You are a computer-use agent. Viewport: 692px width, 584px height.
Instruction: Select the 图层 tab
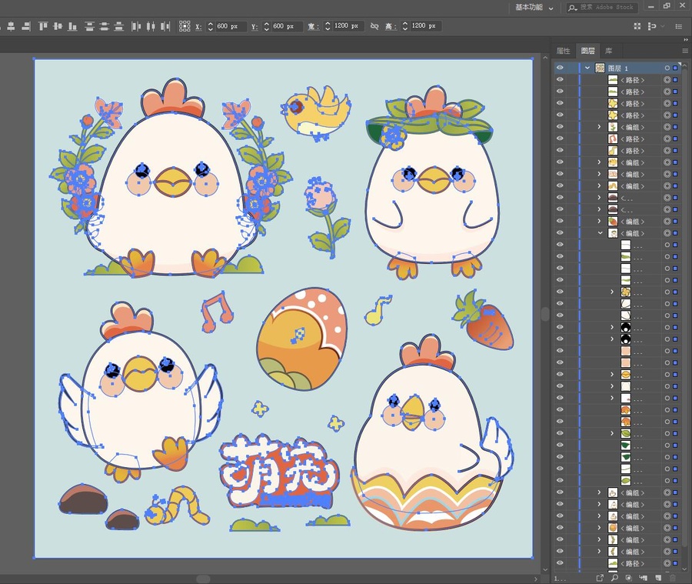click(588, 51)
